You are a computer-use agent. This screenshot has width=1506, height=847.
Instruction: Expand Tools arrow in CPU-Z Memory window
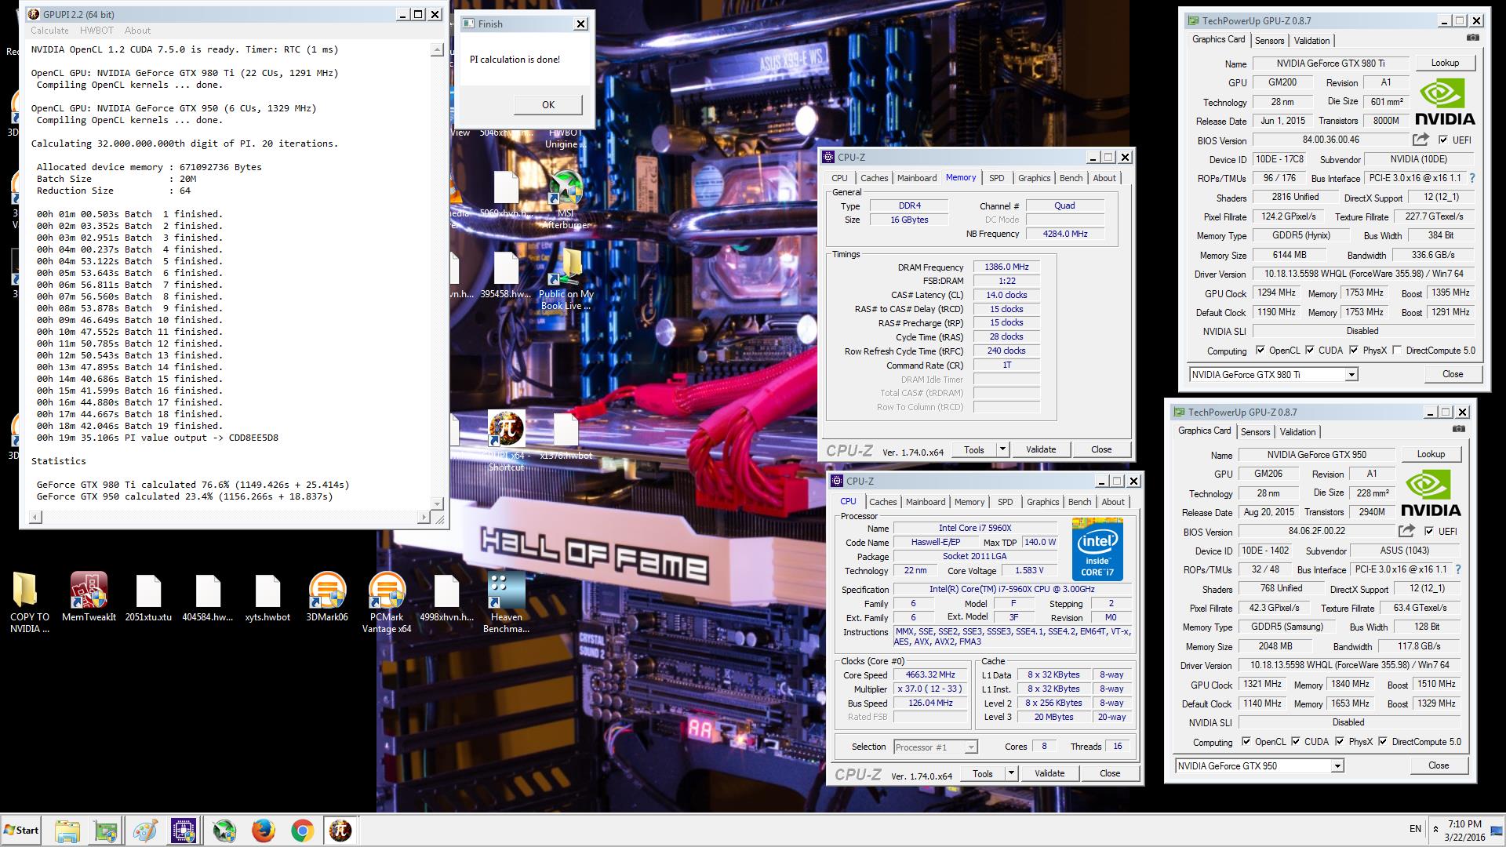coord(1002,449)
